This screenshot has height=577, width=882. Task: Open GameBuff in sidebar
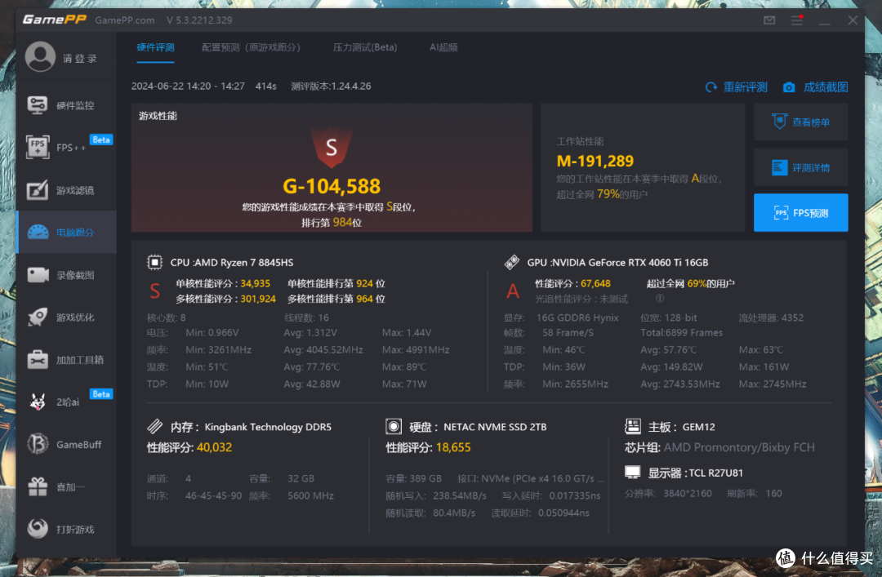[x=66, y=444]
